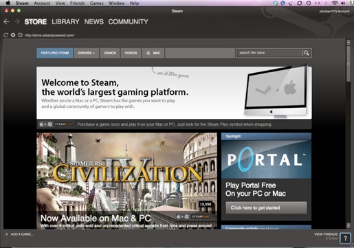Viewport: 354px width, 248px height.
Task: Open the Steam menu in menu bar
Action: tap(22, 3)
